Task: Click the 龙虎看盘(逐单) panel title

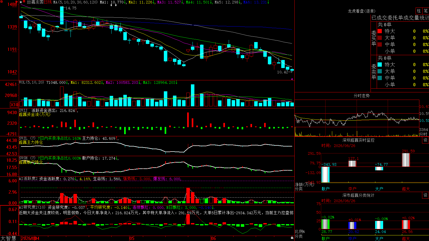Action: [362, 11]
